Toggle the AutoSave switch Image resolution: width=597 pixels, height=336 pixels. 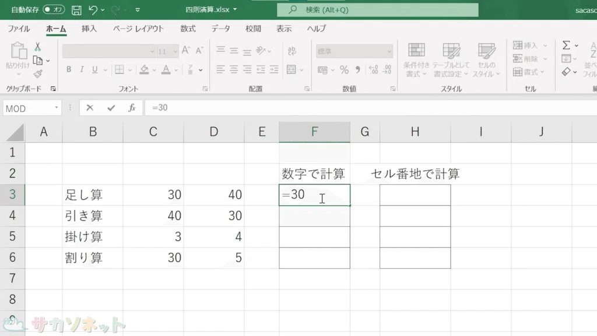pos(54,9)
